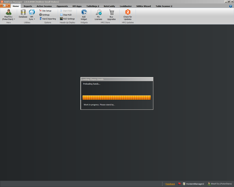Screen dimensions: 234x187
Task: Click the HM2 Store group label
Action: click(x=105, y=22)
